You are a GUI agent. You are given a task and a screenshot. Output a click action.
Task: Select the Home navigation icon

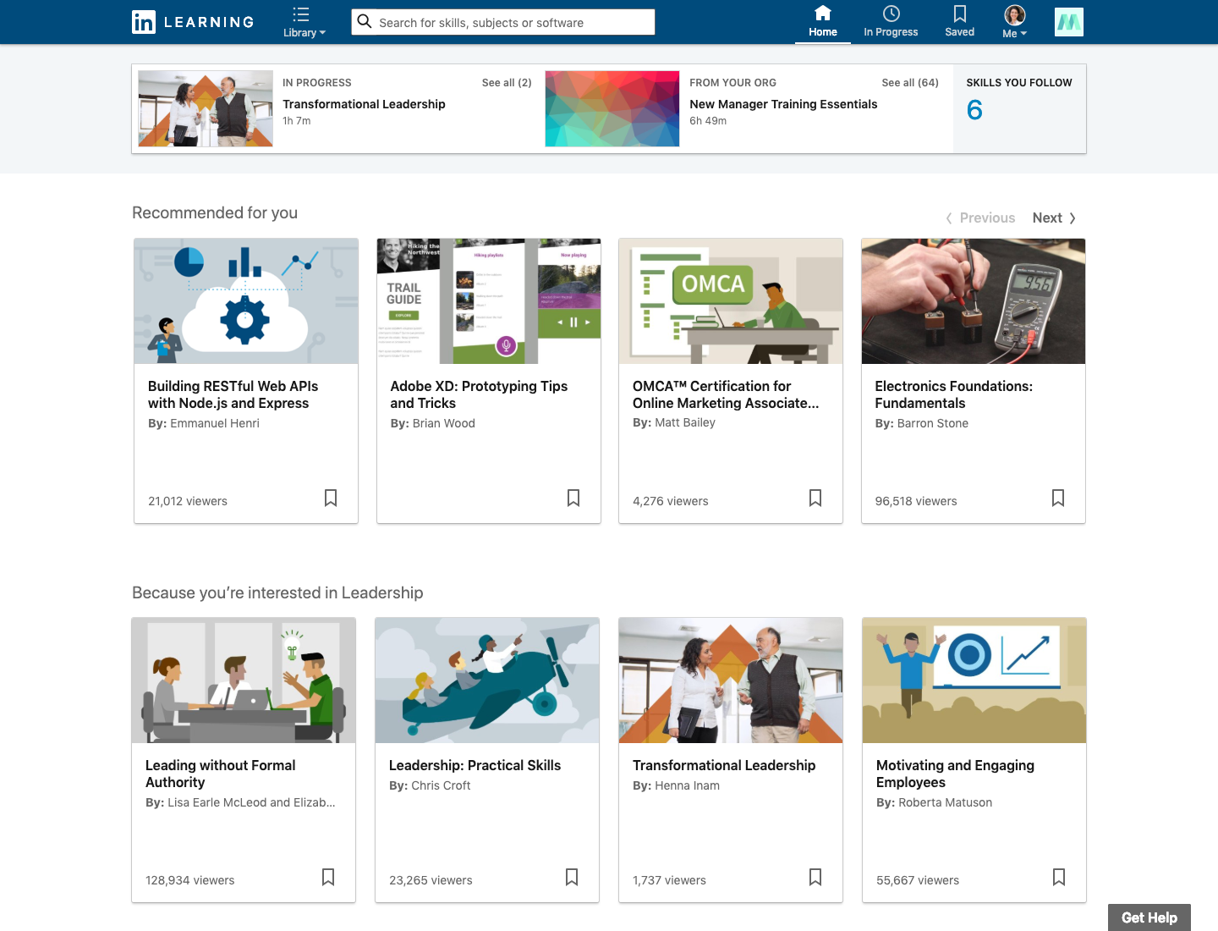click(822, 14)
